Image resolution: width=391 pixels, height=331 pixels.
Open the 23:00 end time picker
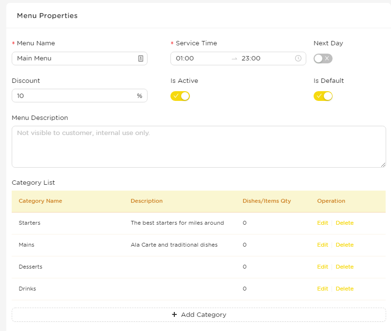(251, 58)
